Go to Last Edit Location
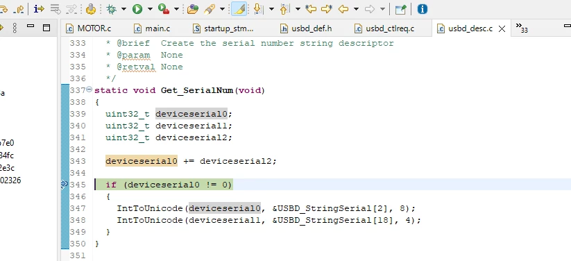The image size is (571, 261). (x=311, y=9)
